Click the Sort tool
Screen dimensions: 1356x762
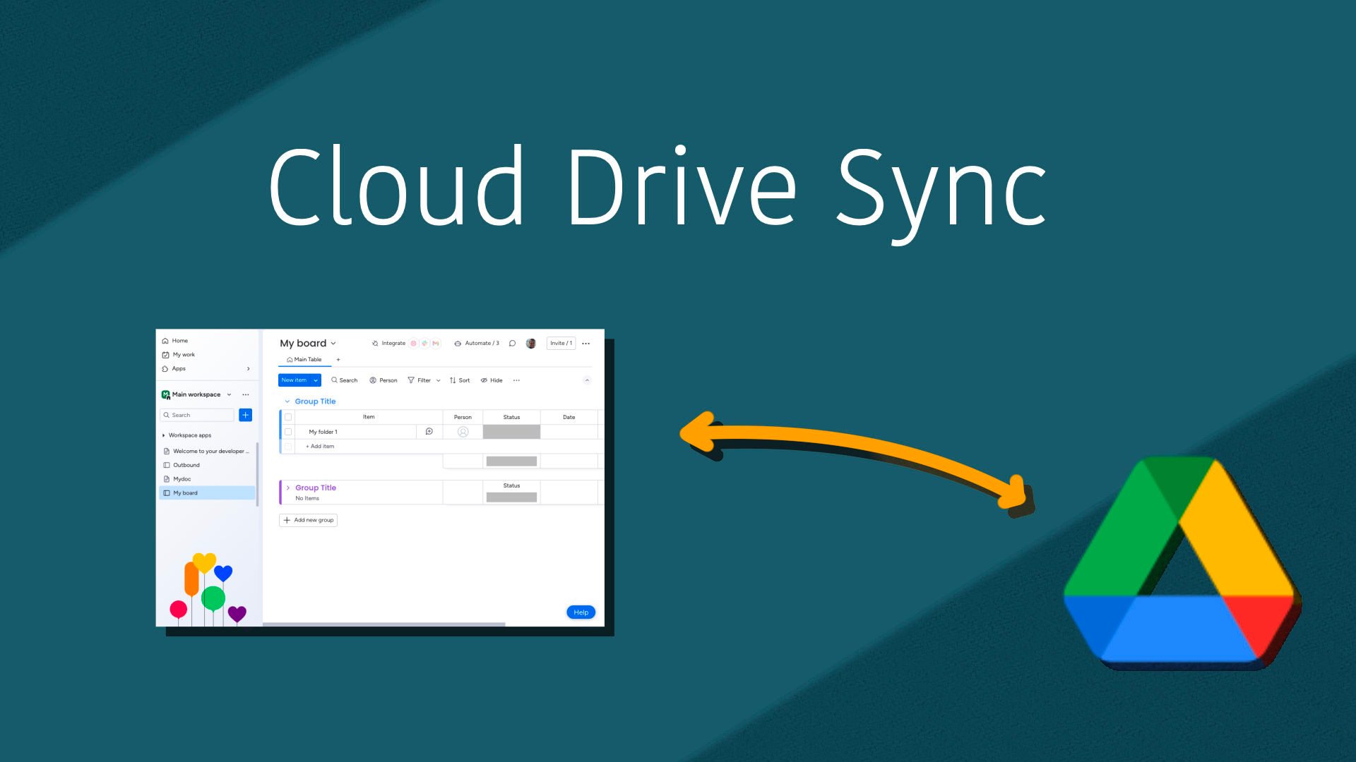click(x=460, y=380)
